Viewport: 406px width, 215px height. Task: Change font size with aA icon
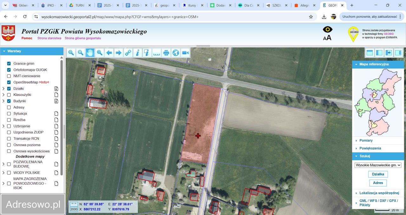coord(327,38)
